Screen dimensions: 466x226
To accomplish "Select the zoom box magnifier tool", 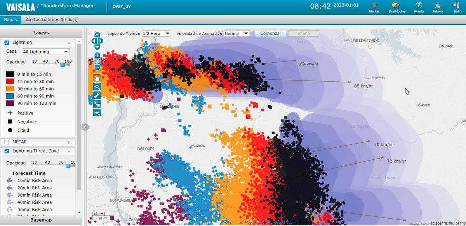I will [97, 87].
